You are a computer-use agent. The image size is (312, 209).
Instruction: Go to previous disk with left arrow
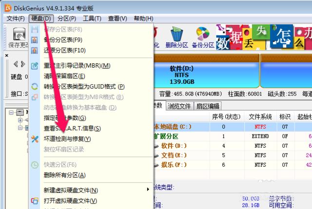(16, 64)
